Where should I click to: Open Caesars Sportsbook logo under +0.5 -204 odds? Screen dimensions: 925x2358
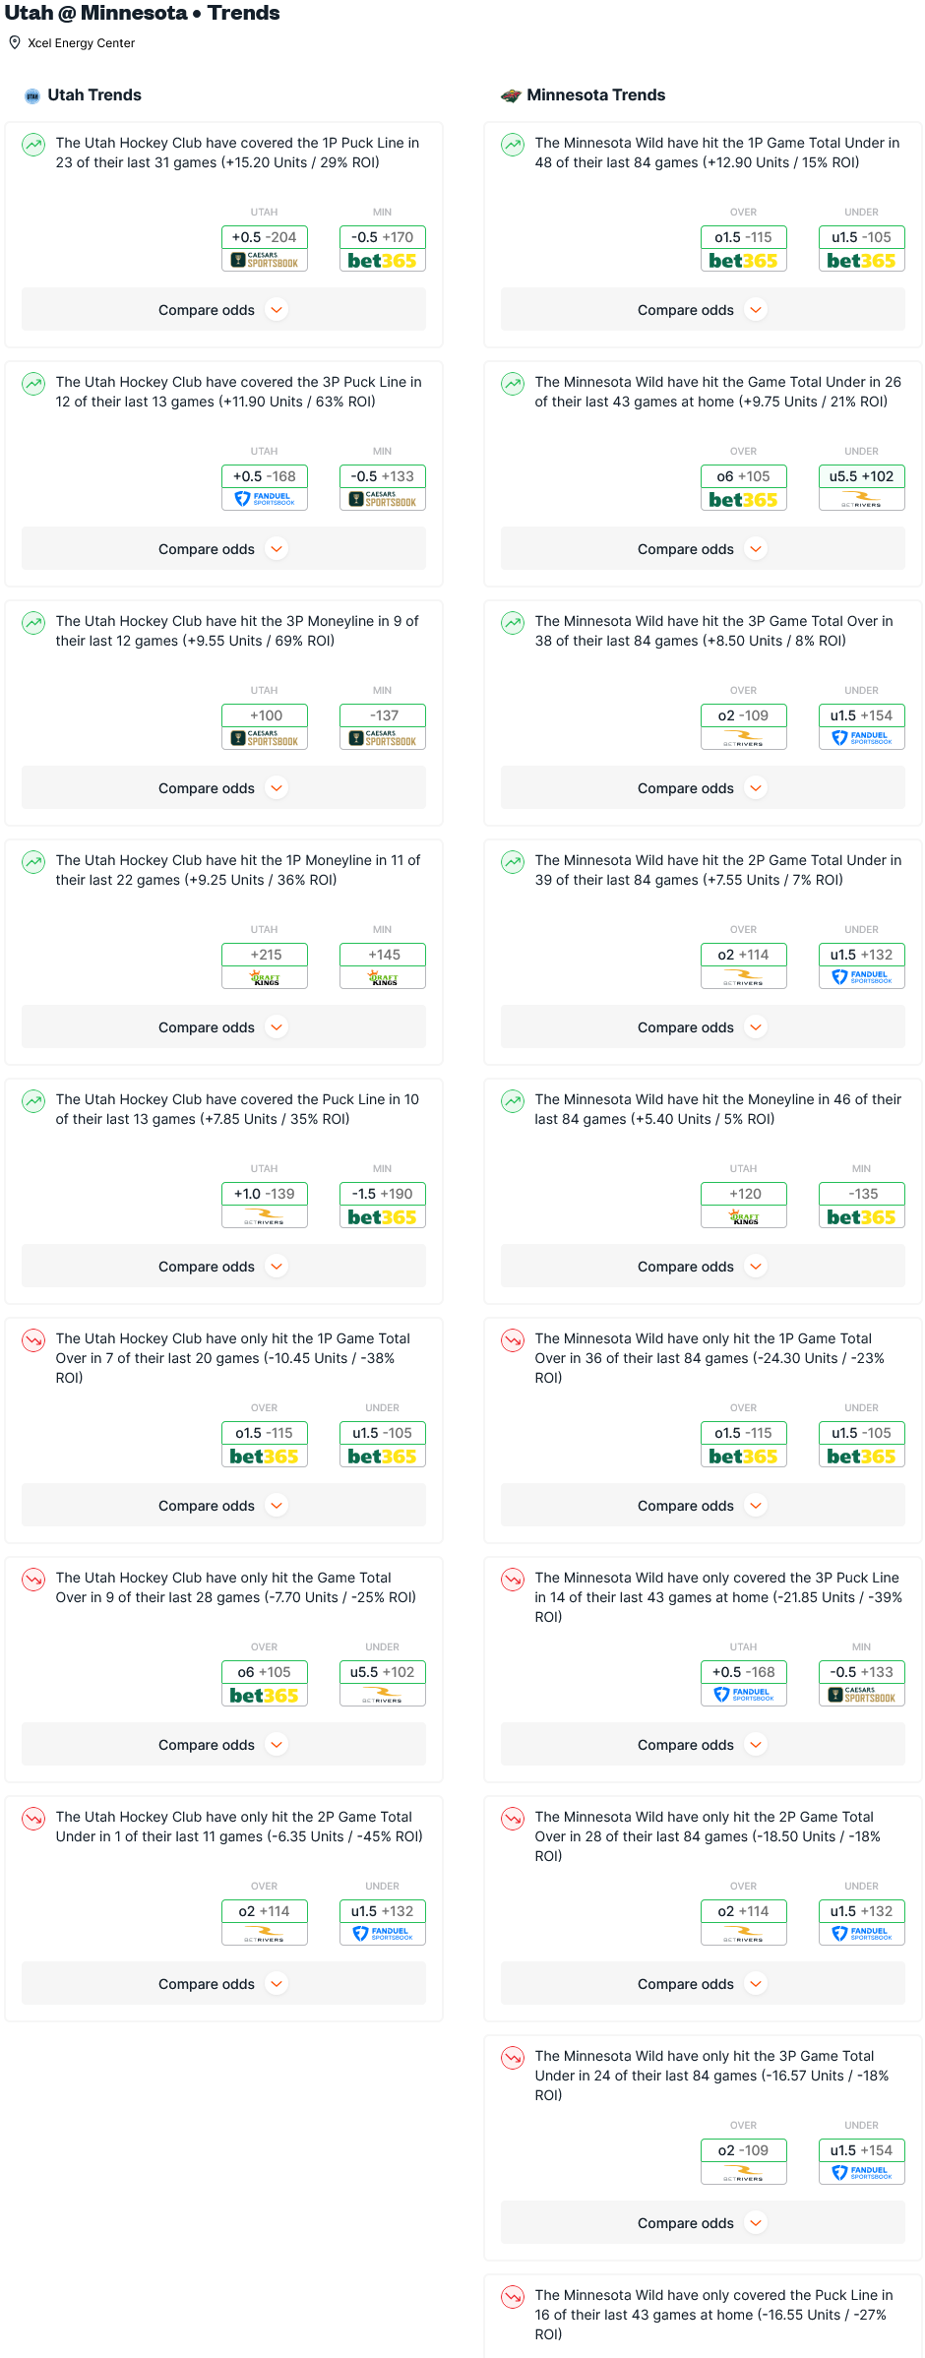click(x=265, y=261)
